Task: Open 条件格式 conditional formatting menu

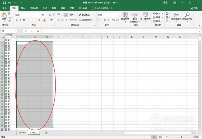Action: click(125, 17)
